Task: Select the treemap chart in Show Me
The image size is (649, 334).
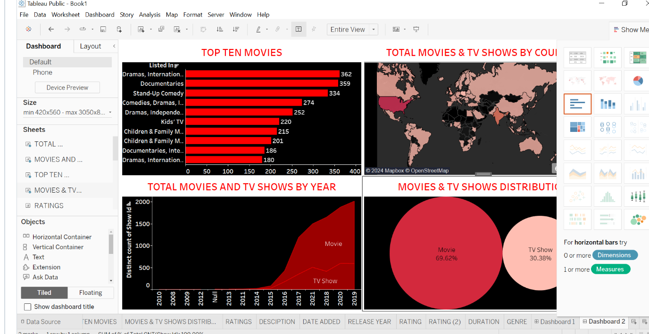Action: click(577, 127)
